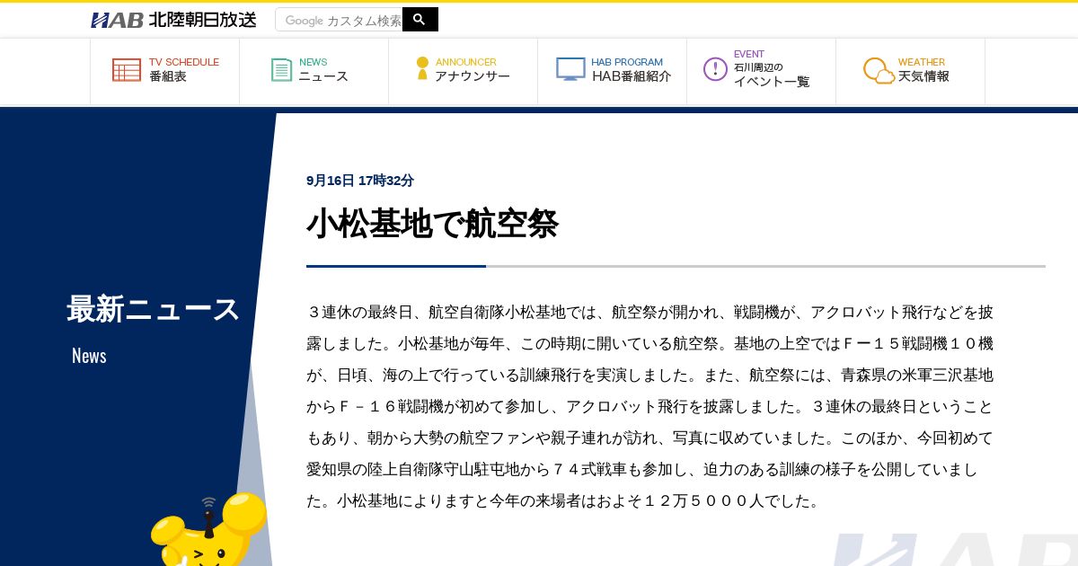Click the TV schedule grid icon

pyautogui.click(x=127, y=70)
